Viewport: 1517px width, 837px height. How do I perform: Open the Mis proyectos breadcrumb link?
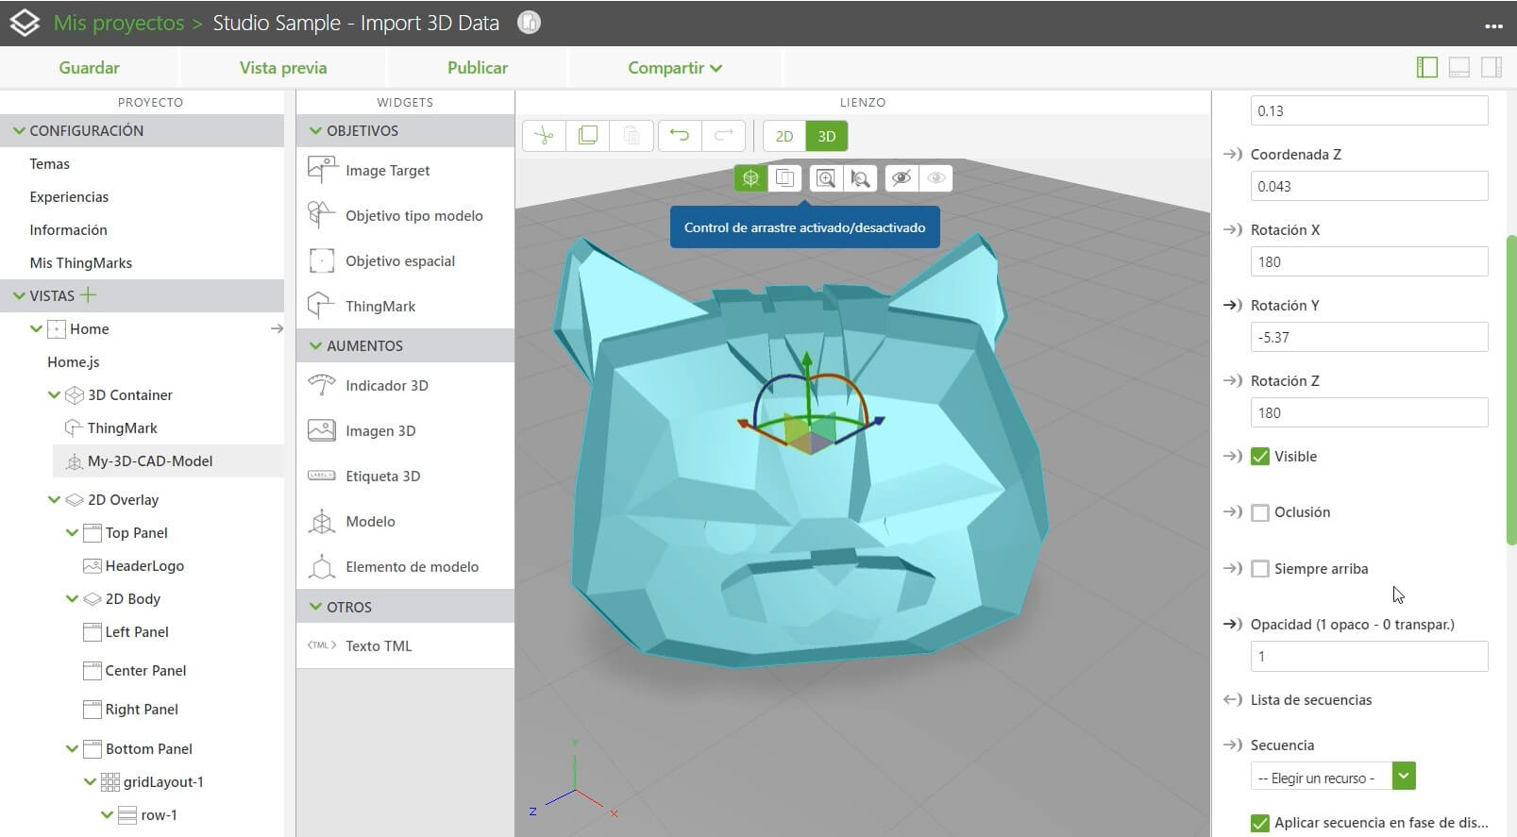pos(119,23)
